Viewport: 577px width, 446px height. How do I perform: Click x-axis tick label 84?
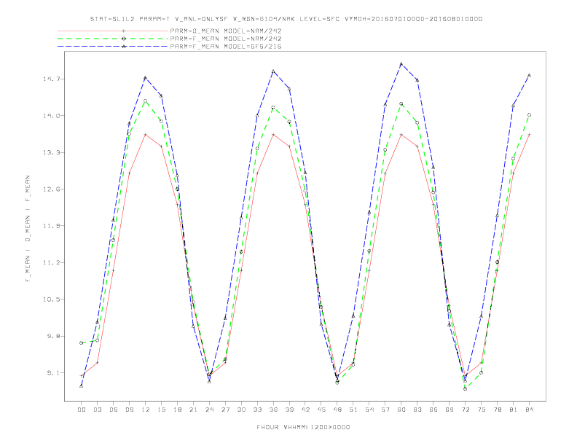(x=529, y=410)
